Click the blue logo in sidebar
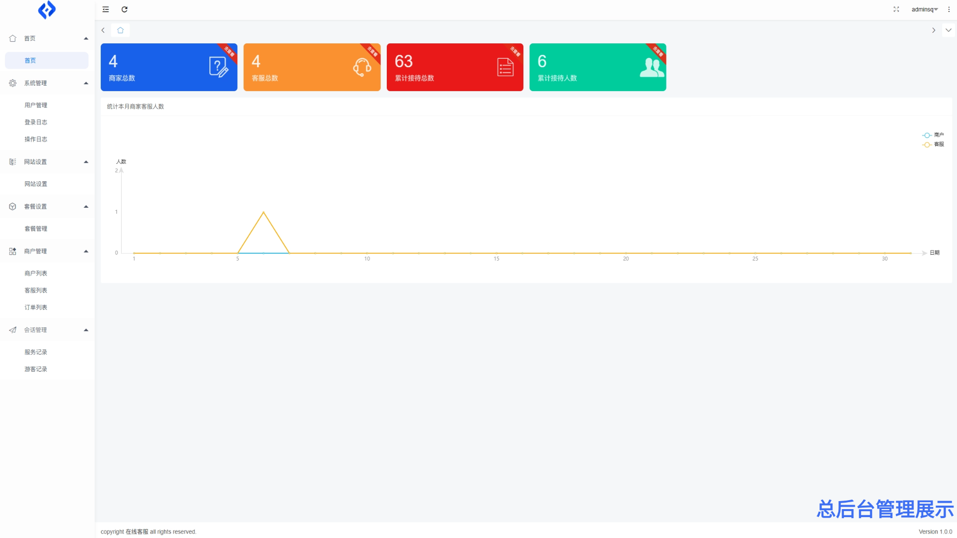957x538 pixels. point(47,10)
